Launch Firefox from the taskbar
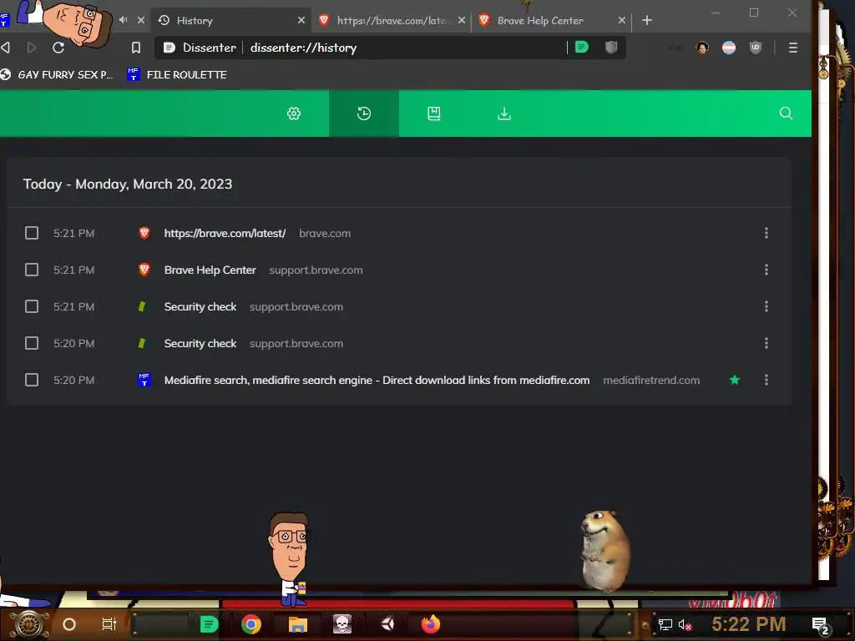 pyautogui.click(x=431, y=624)
